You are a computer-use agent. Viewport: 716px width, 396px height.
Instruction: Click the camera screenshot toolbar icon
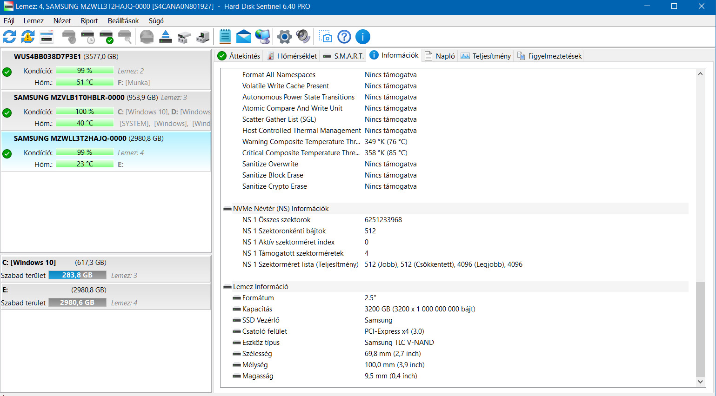[326, 37]
